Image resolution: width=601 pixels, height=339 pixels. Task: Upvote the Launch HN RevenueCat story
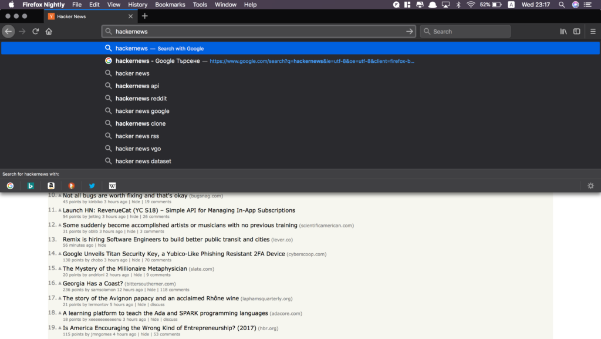(60, 210)
